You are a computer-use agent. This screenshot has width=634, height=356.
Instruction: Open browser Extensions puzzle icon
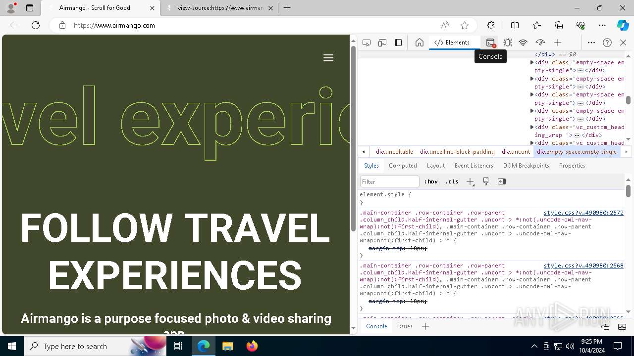tap(491, 25)
